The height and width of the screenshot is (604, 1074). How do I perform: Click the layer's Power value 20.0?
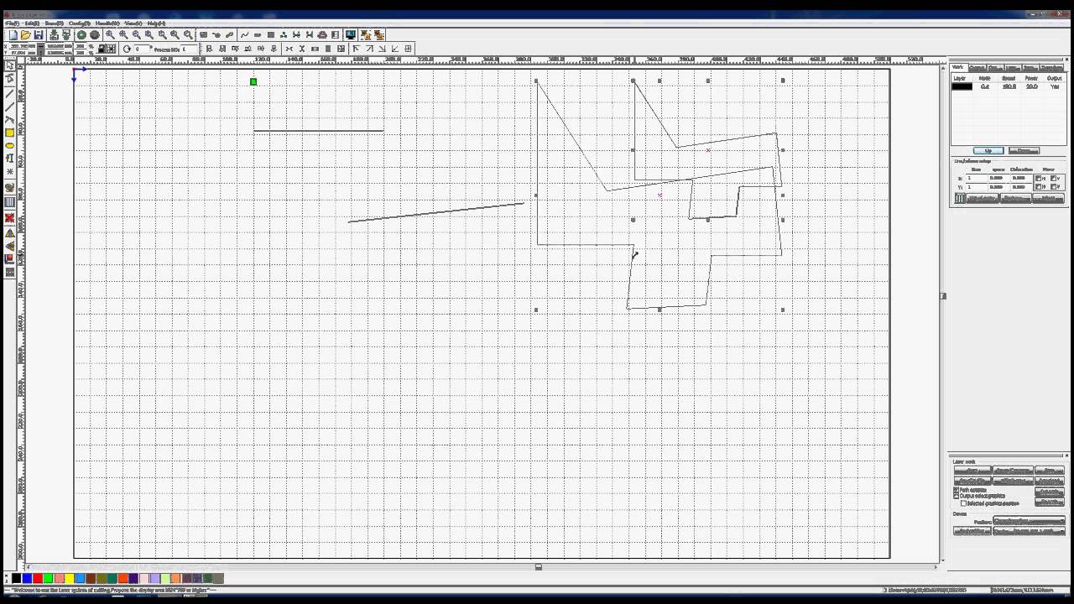(x=1032, y=86)
